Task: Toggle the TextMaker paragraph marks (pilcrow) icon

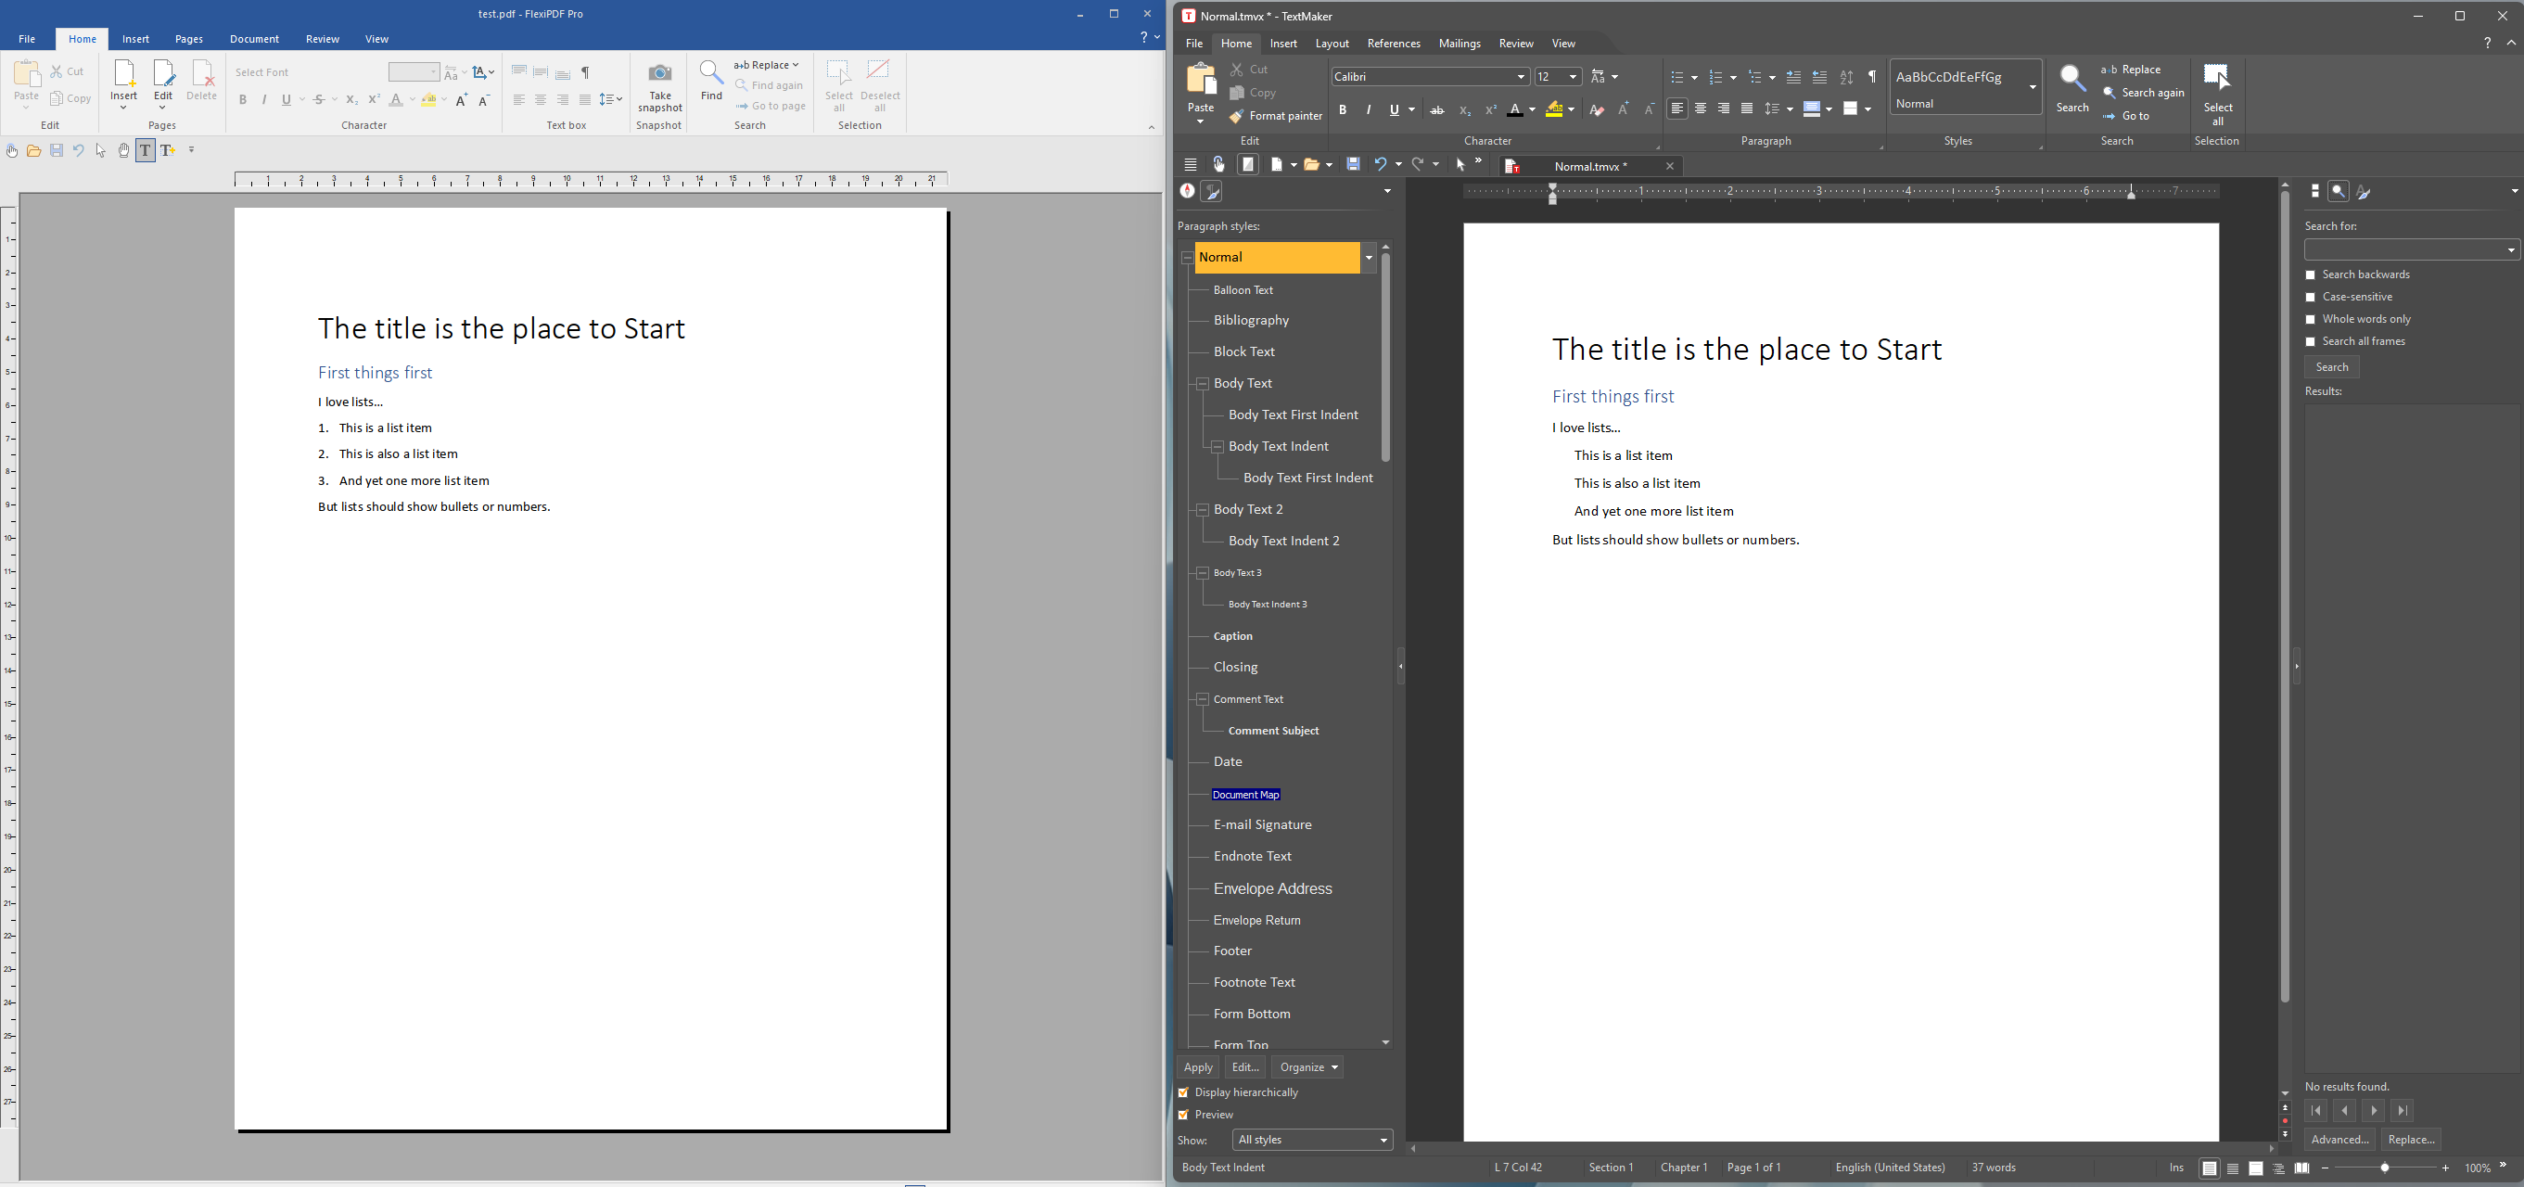Action: tap(1871, 76)
